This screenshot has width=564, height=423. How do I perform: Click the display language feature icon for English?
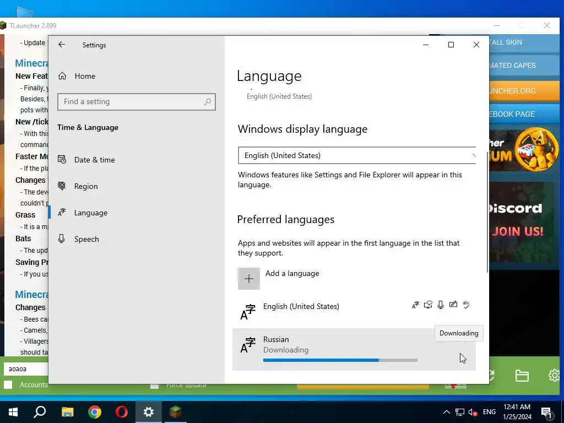[x=415, y=305]
